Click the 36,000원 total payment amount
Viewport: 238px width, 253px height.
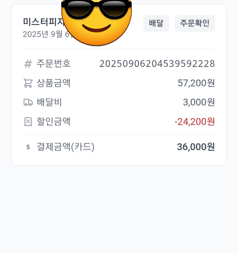coord(196,147)
